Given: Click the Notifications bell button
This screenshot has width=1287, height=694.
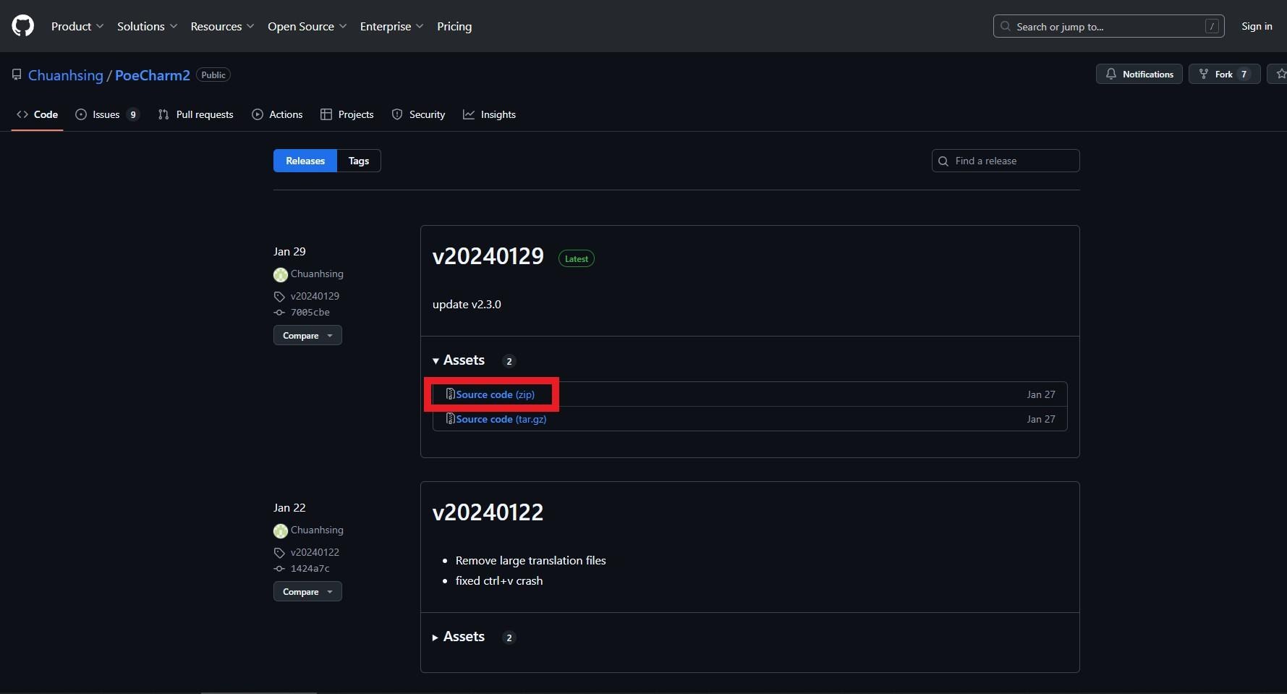Looking at the screenshot, I should point(1139,74).
